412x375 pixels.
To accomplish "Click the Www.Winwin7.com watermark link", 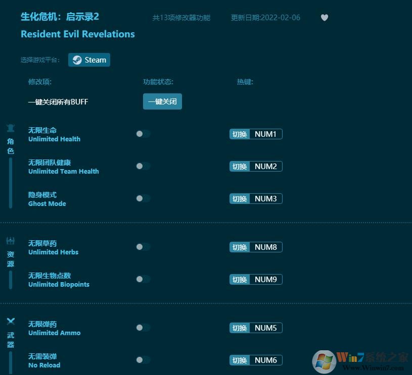I will tap(373, 366).
